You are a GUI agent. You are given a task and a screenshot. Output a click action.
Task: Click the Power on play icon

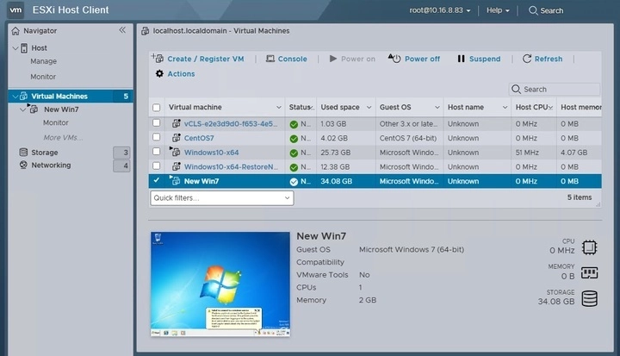pyautogui.click(x=333, y=59)
